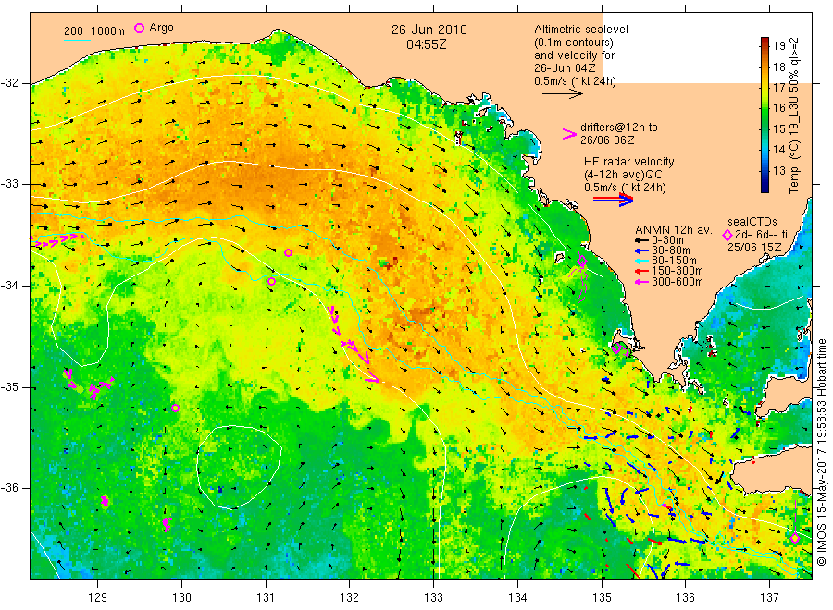Click the red and blue HF radar arrow
Screen dimensions: 833x610
613,200
